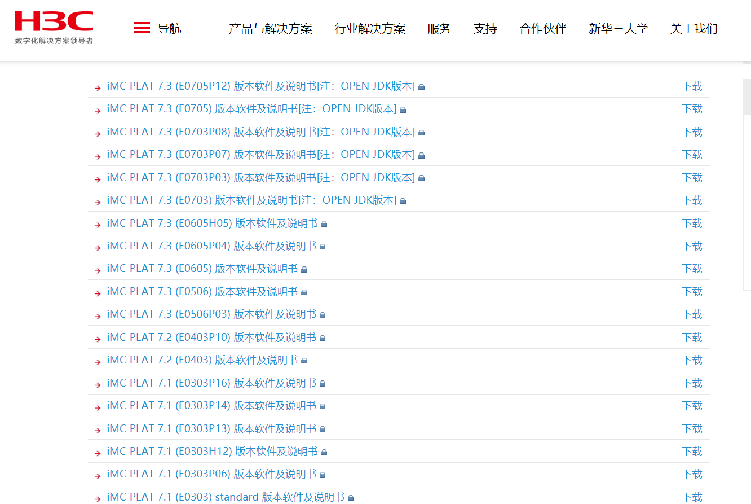Click 下载 for the E0303P14 row
Screen dimensions: 751x504
click(x=692, y=406)
